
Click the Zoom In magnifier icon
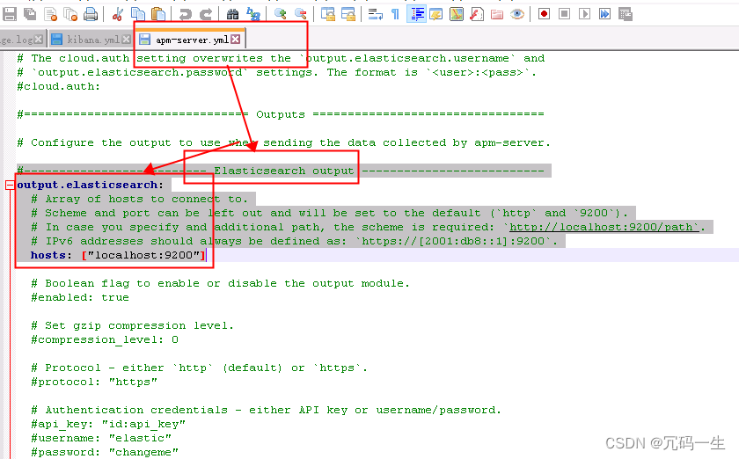click(x=280, y=14)
